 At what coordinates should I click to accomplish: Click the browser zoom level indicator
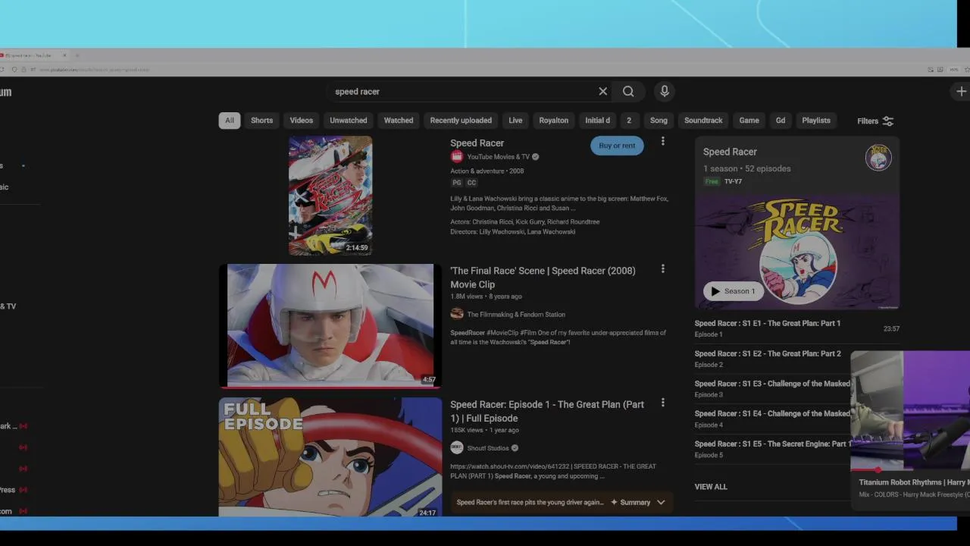(x=954, y=70)
